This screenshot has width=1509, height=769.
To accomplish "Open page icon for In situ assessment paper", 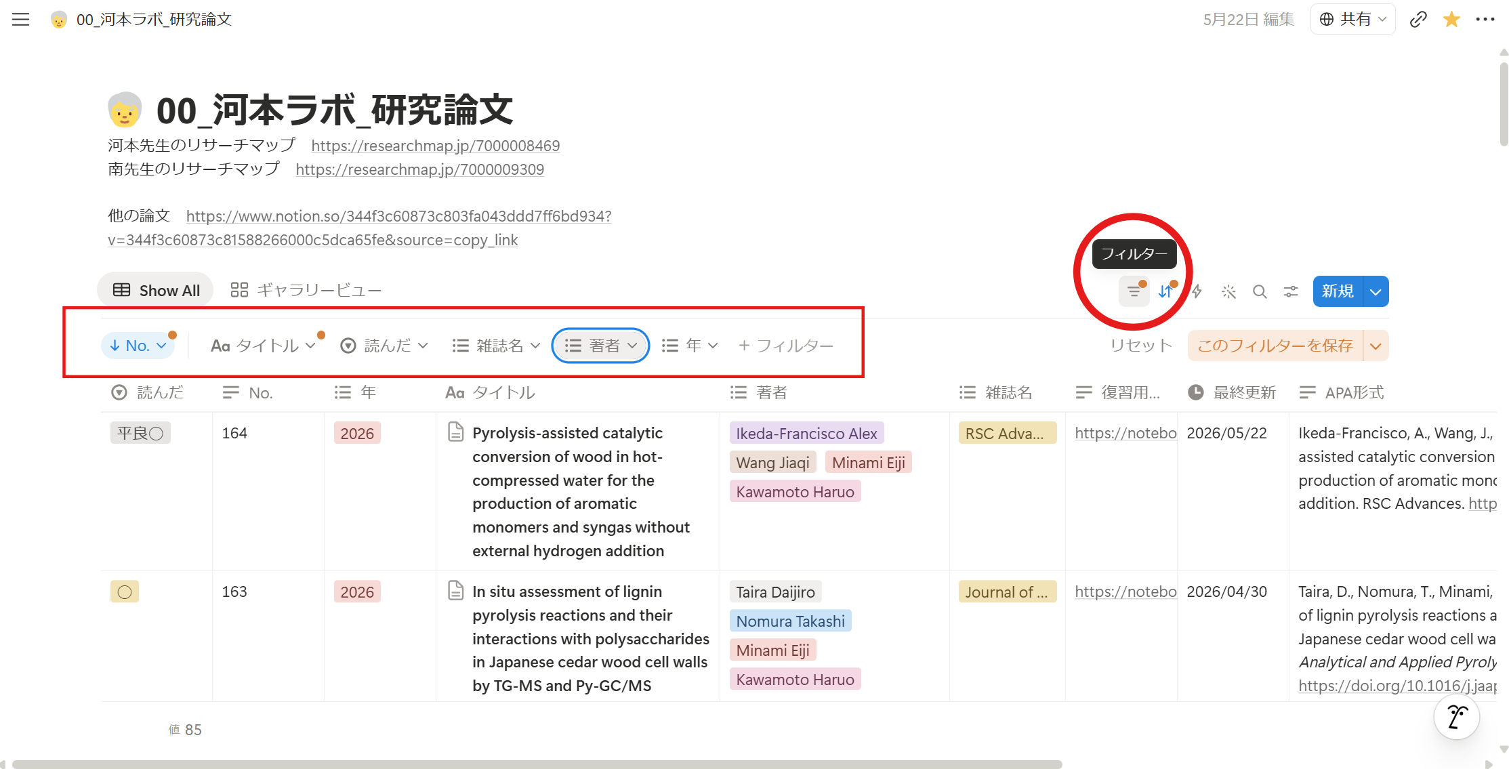I will (456, 590).
